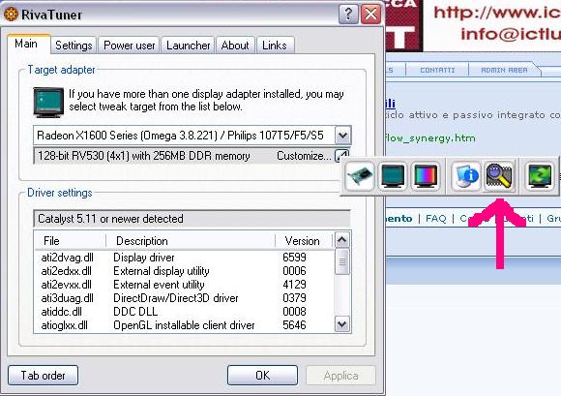Click the green refresh monitor icon
The image size is (561, 396).
click(540, 176)
